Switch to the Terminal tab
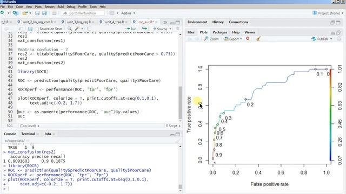 point(28,134)
